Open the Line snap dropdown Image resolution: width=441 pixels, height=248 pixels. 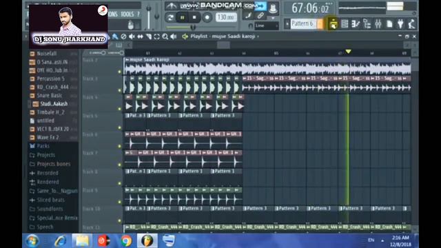267,26
